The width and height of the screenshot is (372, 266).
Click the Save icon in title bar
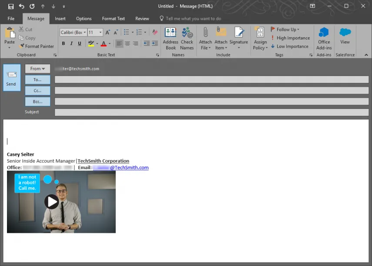point(11,7)
